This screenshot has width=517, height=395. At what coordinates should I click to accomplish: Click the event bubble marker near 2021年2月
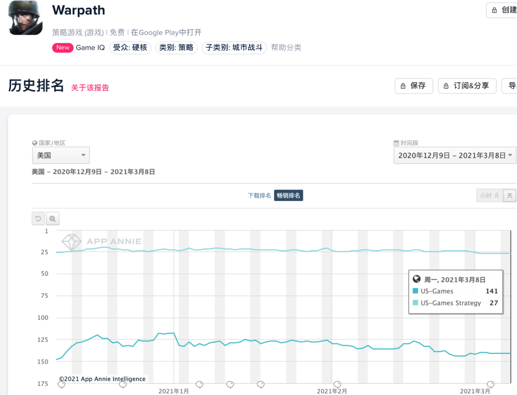pyautogui.click(x=337, y=385)
